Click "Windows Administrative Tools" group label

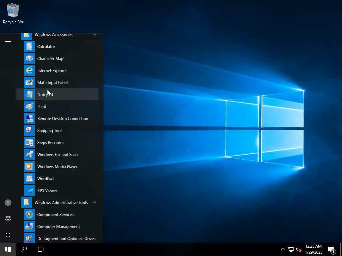(x=61, y=202)
